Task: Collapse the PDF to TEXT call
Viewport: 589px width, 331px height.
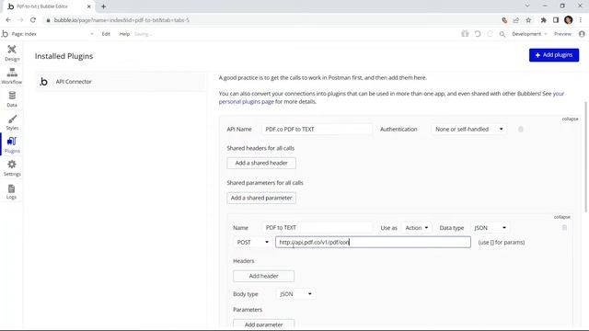Action: [561, 217]
